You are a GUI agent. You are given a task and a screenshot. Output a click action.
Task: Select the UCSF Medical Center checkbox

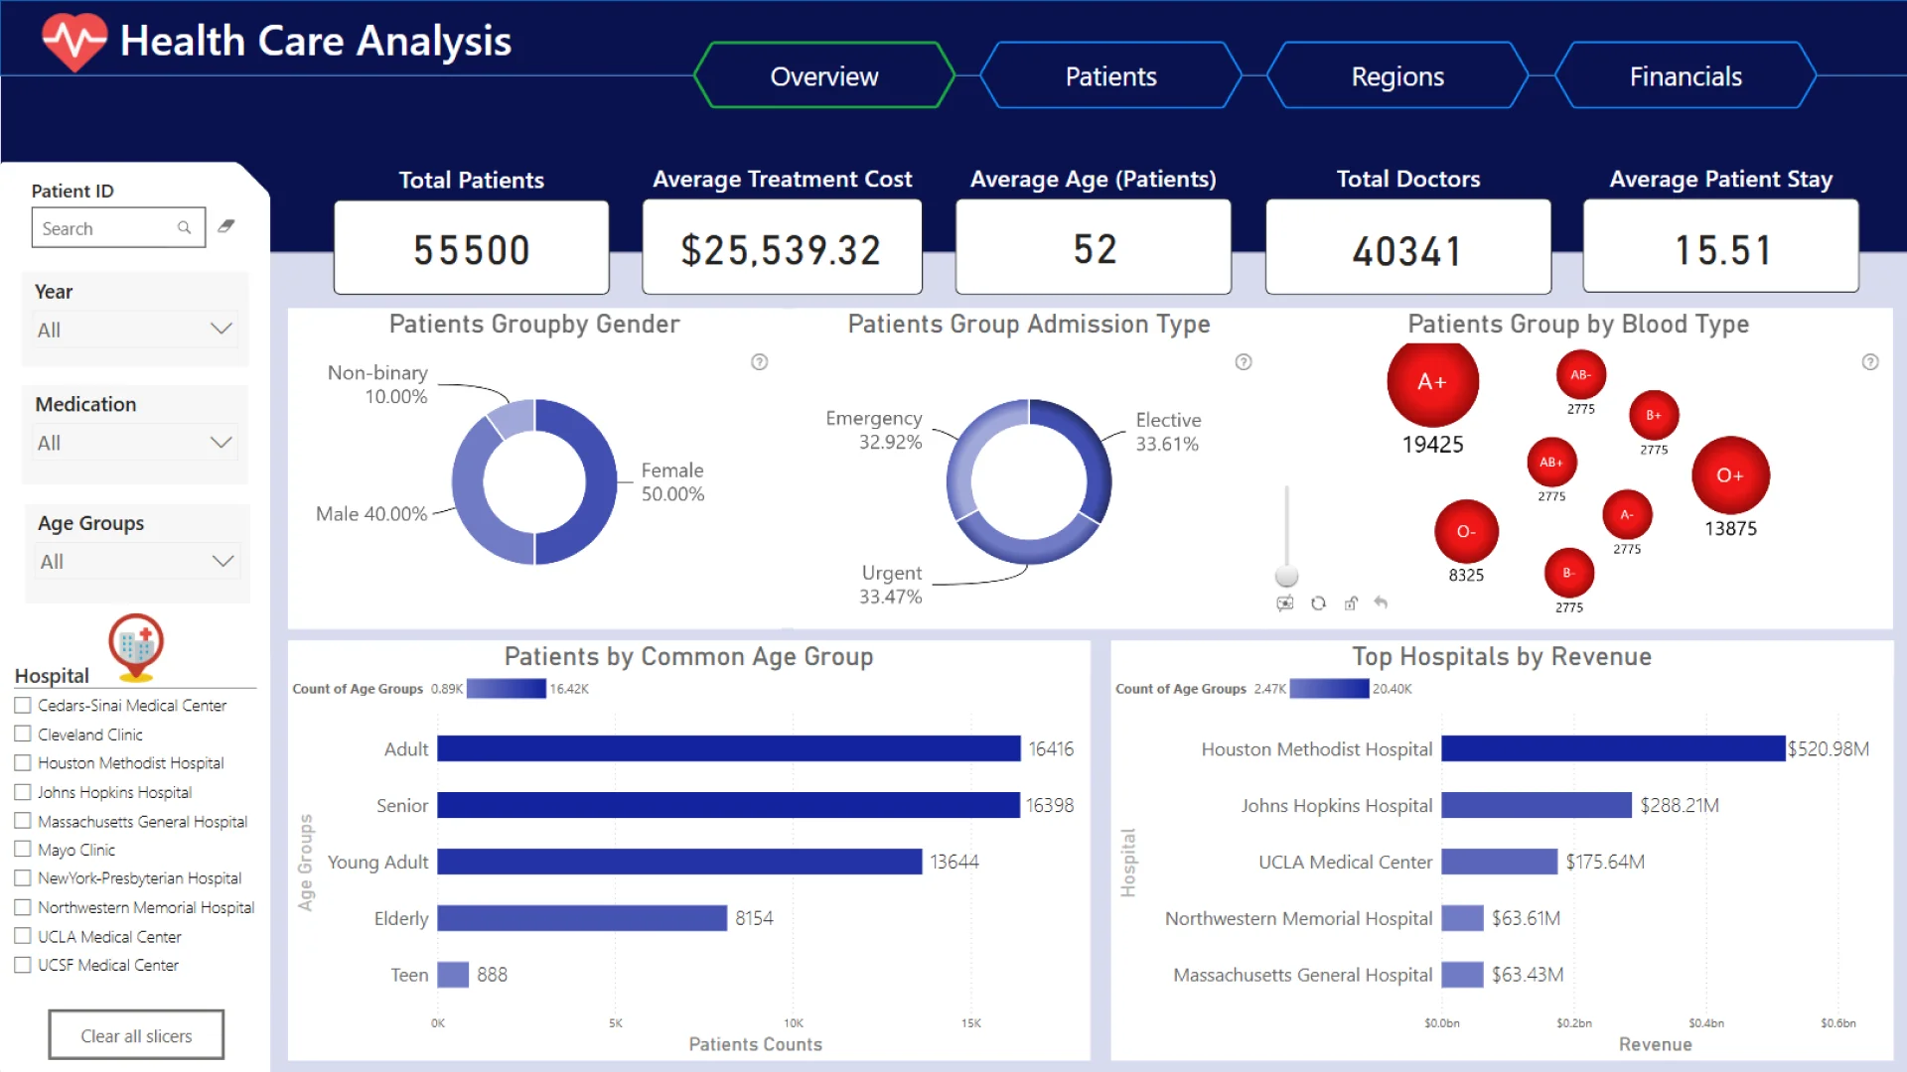click(23, 965)
